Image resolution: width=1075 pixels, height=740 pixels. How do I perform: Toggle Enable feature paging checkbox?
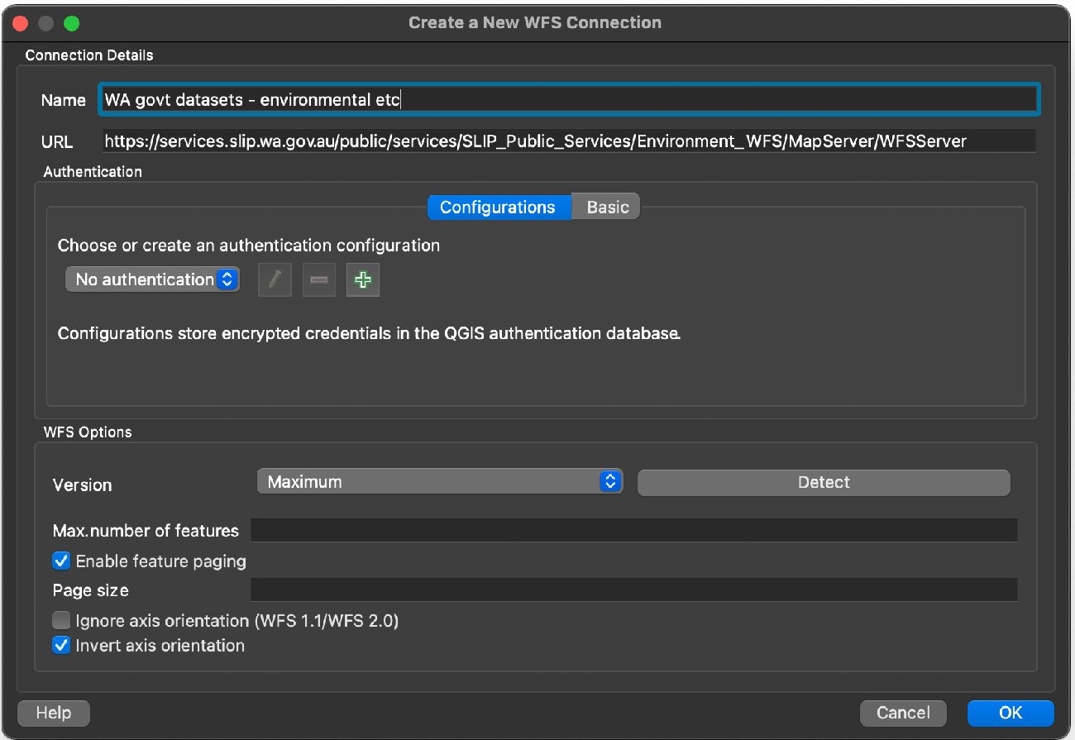pos(61,561)
